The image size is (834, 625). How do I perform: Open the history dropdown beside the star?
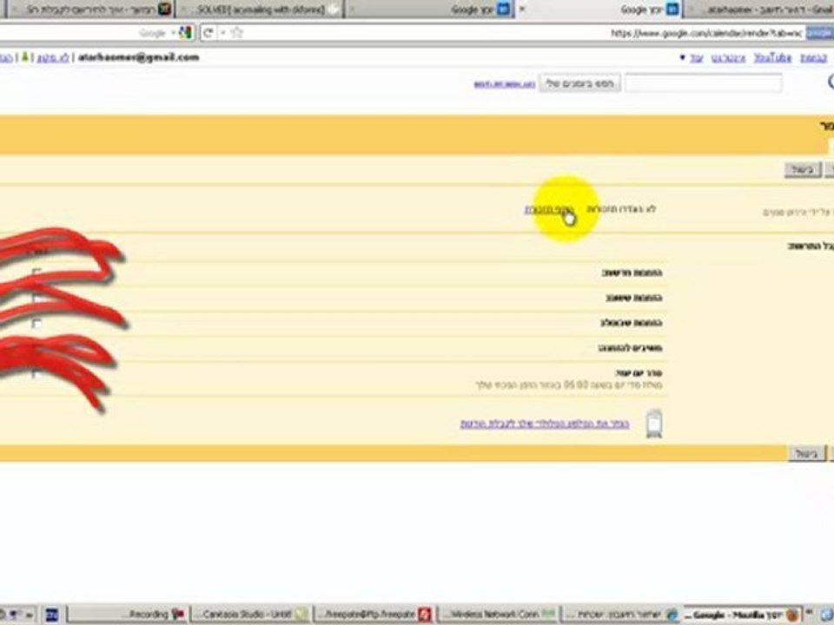223,33
